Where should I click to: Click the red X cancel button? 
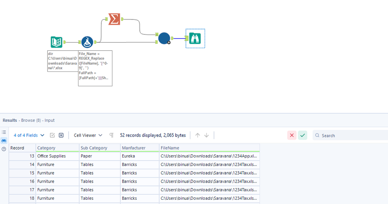[x=292, y=135]
